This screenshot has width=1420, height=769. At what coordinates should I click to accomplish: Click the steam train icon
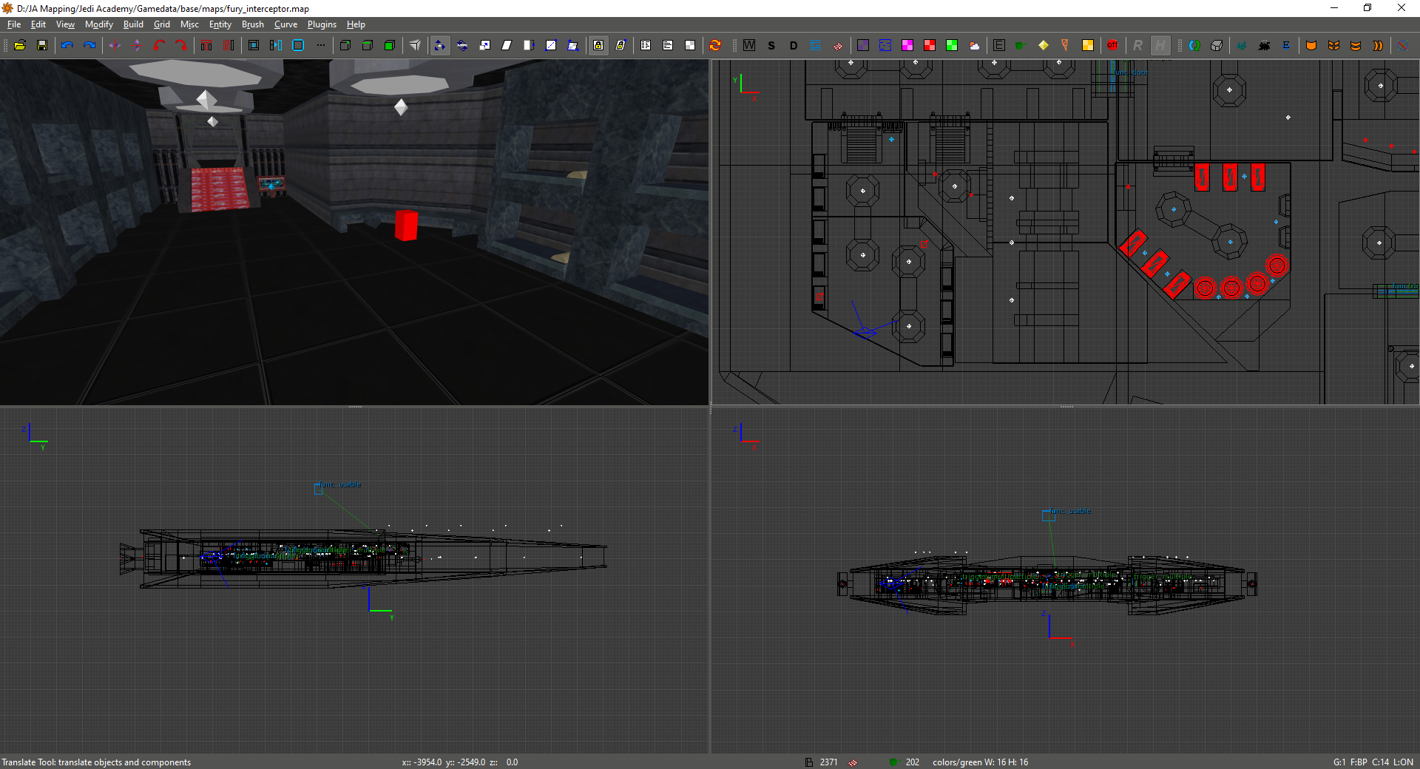pyautogui.click(x=1264, y=45)
